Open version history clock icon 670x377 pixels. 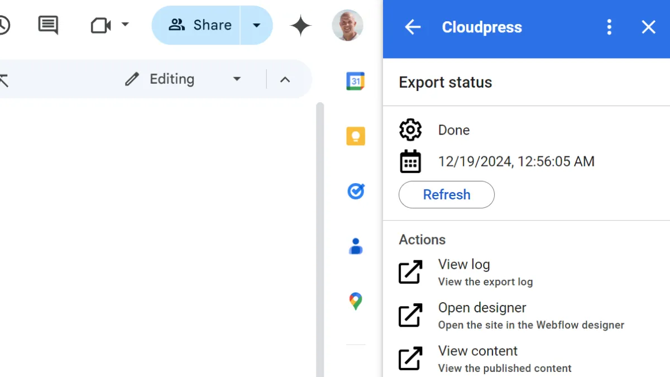(3, 25)
